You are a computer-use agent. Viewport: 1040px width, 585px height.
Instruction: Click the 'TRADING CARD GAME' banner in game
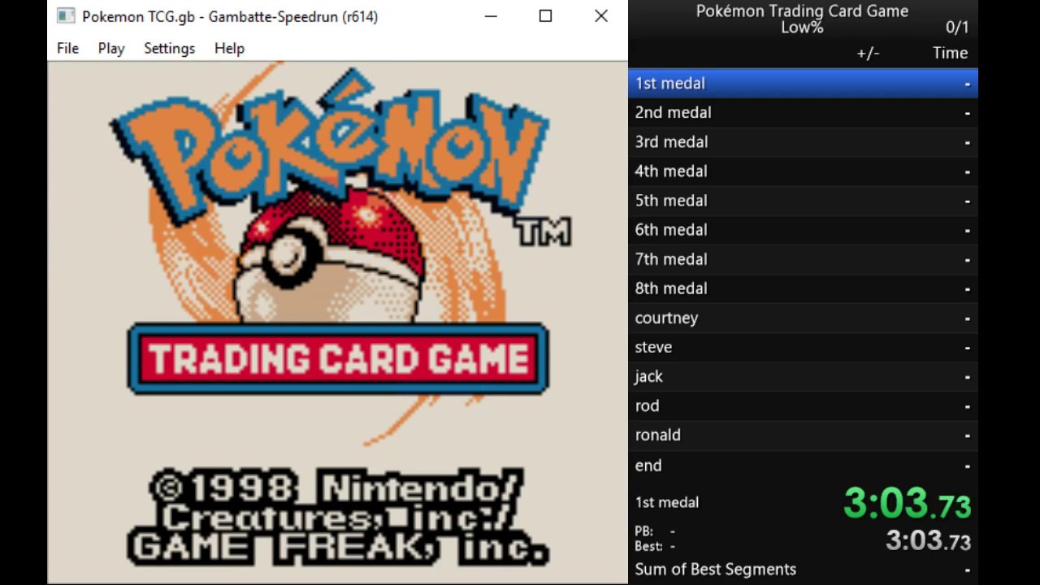tap(338, 359)
